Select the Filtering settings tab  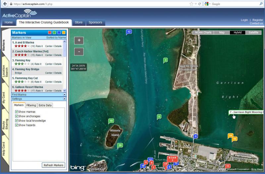tap(31, 105)
